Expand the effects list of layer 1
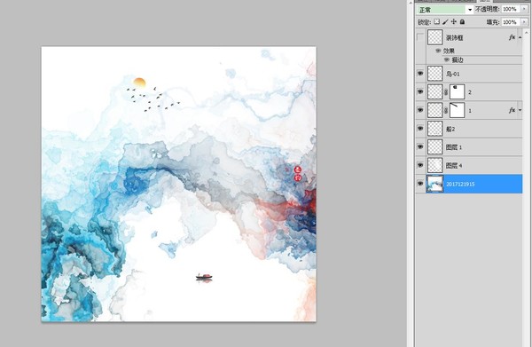 [x=520, y=110]
